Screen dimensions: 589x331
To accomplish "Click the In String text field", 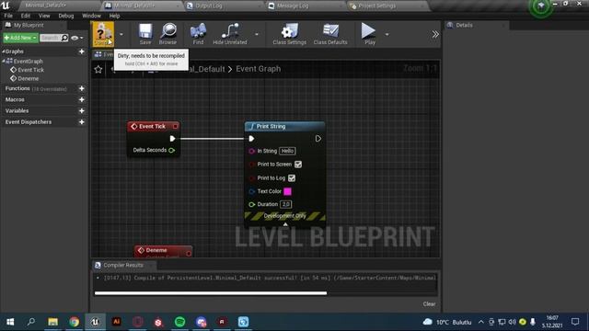I will [x=287, y=151].
